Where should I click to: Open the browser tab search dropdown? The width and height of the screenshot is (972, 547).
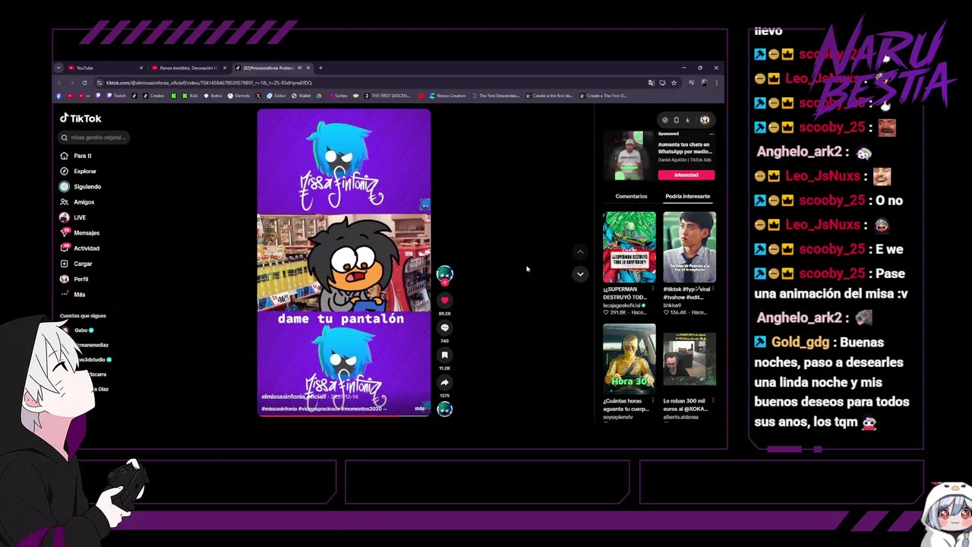click(58, 68)
